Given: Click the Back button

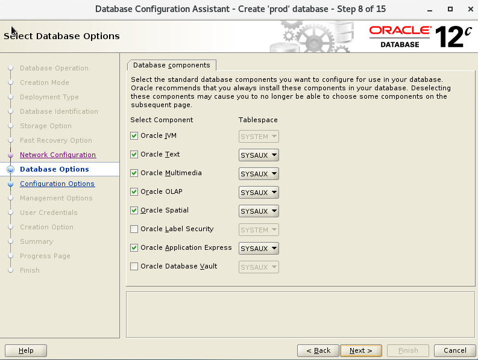Looking at the screenshot, I should (318, 350).
